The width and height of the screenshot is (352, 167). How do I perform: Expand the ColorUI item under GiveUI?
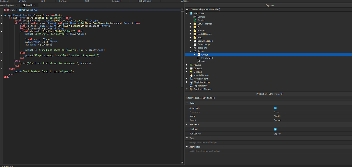click(198, 58)
